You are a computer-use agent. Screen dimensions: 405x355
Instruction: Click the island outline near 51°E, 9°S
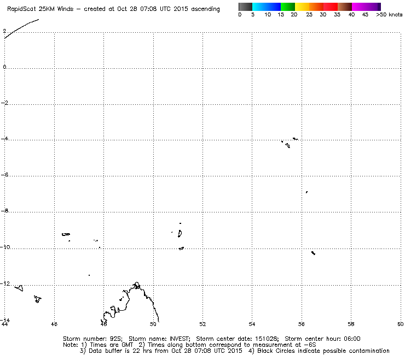tap(180, 234)
